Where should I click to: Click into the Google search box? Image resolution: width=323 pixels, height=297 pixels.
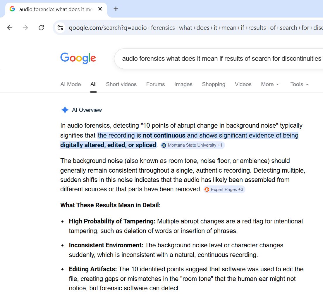(x=219, y=59)
